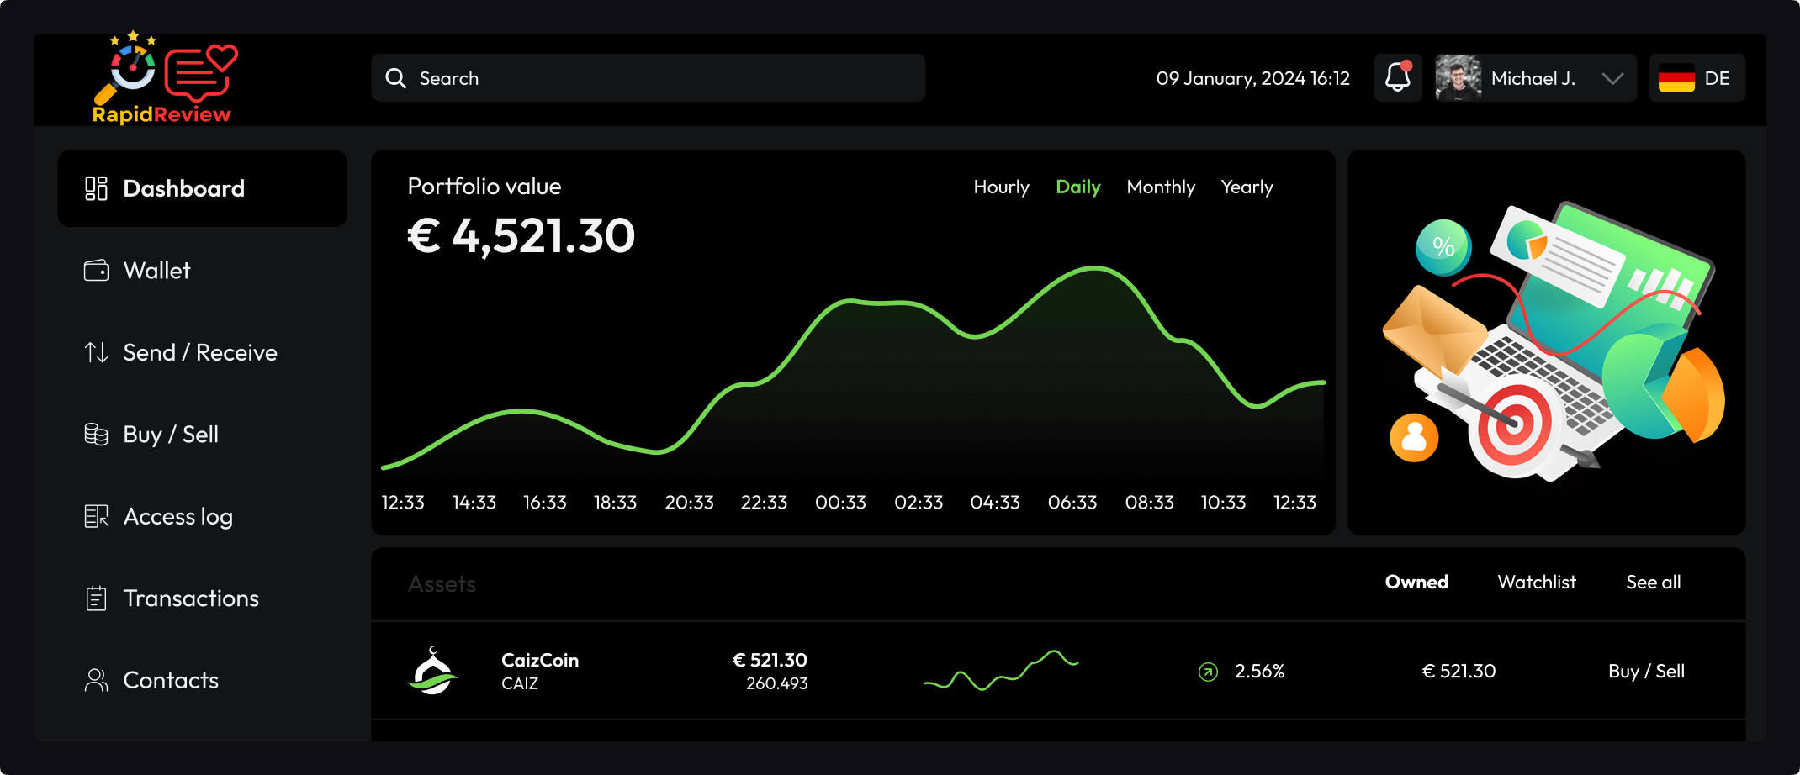Click the notification bell icon
The image size is (1800, 775).
coord(1397,78)
